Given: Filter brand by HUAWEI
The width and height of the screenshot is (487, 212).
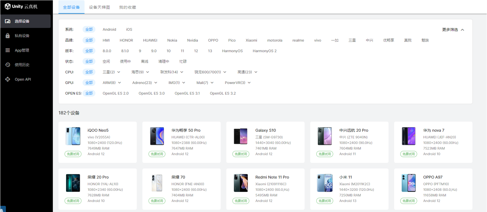Looking at the screenshot, I should coord(150,40).
